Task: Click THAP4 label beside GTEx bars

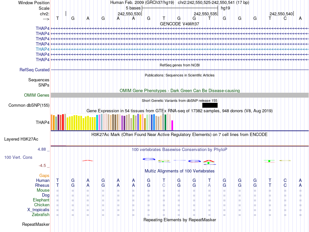Action: (x=43, y=122)
